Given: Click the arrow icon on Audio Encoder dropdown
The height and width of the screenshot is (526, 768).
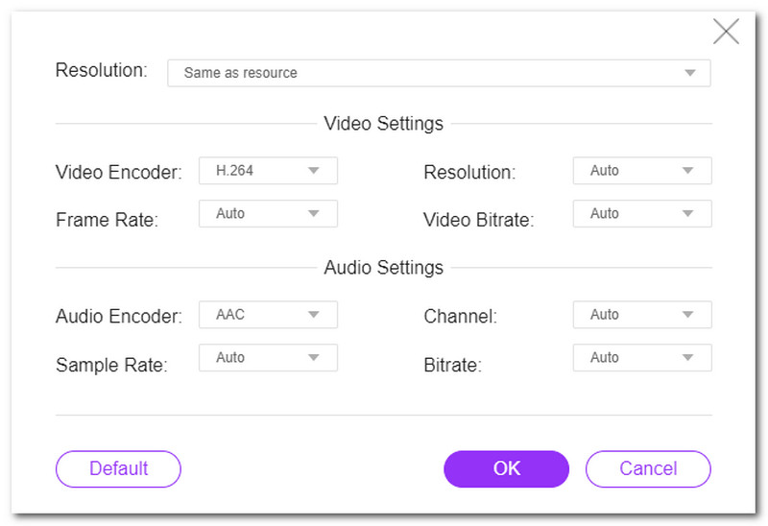Looking at the screenshot, I should pos(313,315).
